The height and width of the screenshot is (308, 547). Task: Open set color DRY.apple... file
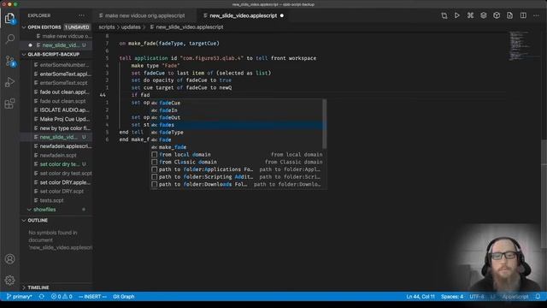[x=62, y=182]
